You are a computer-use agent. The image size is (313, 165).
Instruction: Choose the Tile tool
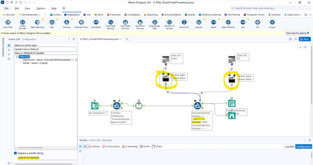click(258, 22)
